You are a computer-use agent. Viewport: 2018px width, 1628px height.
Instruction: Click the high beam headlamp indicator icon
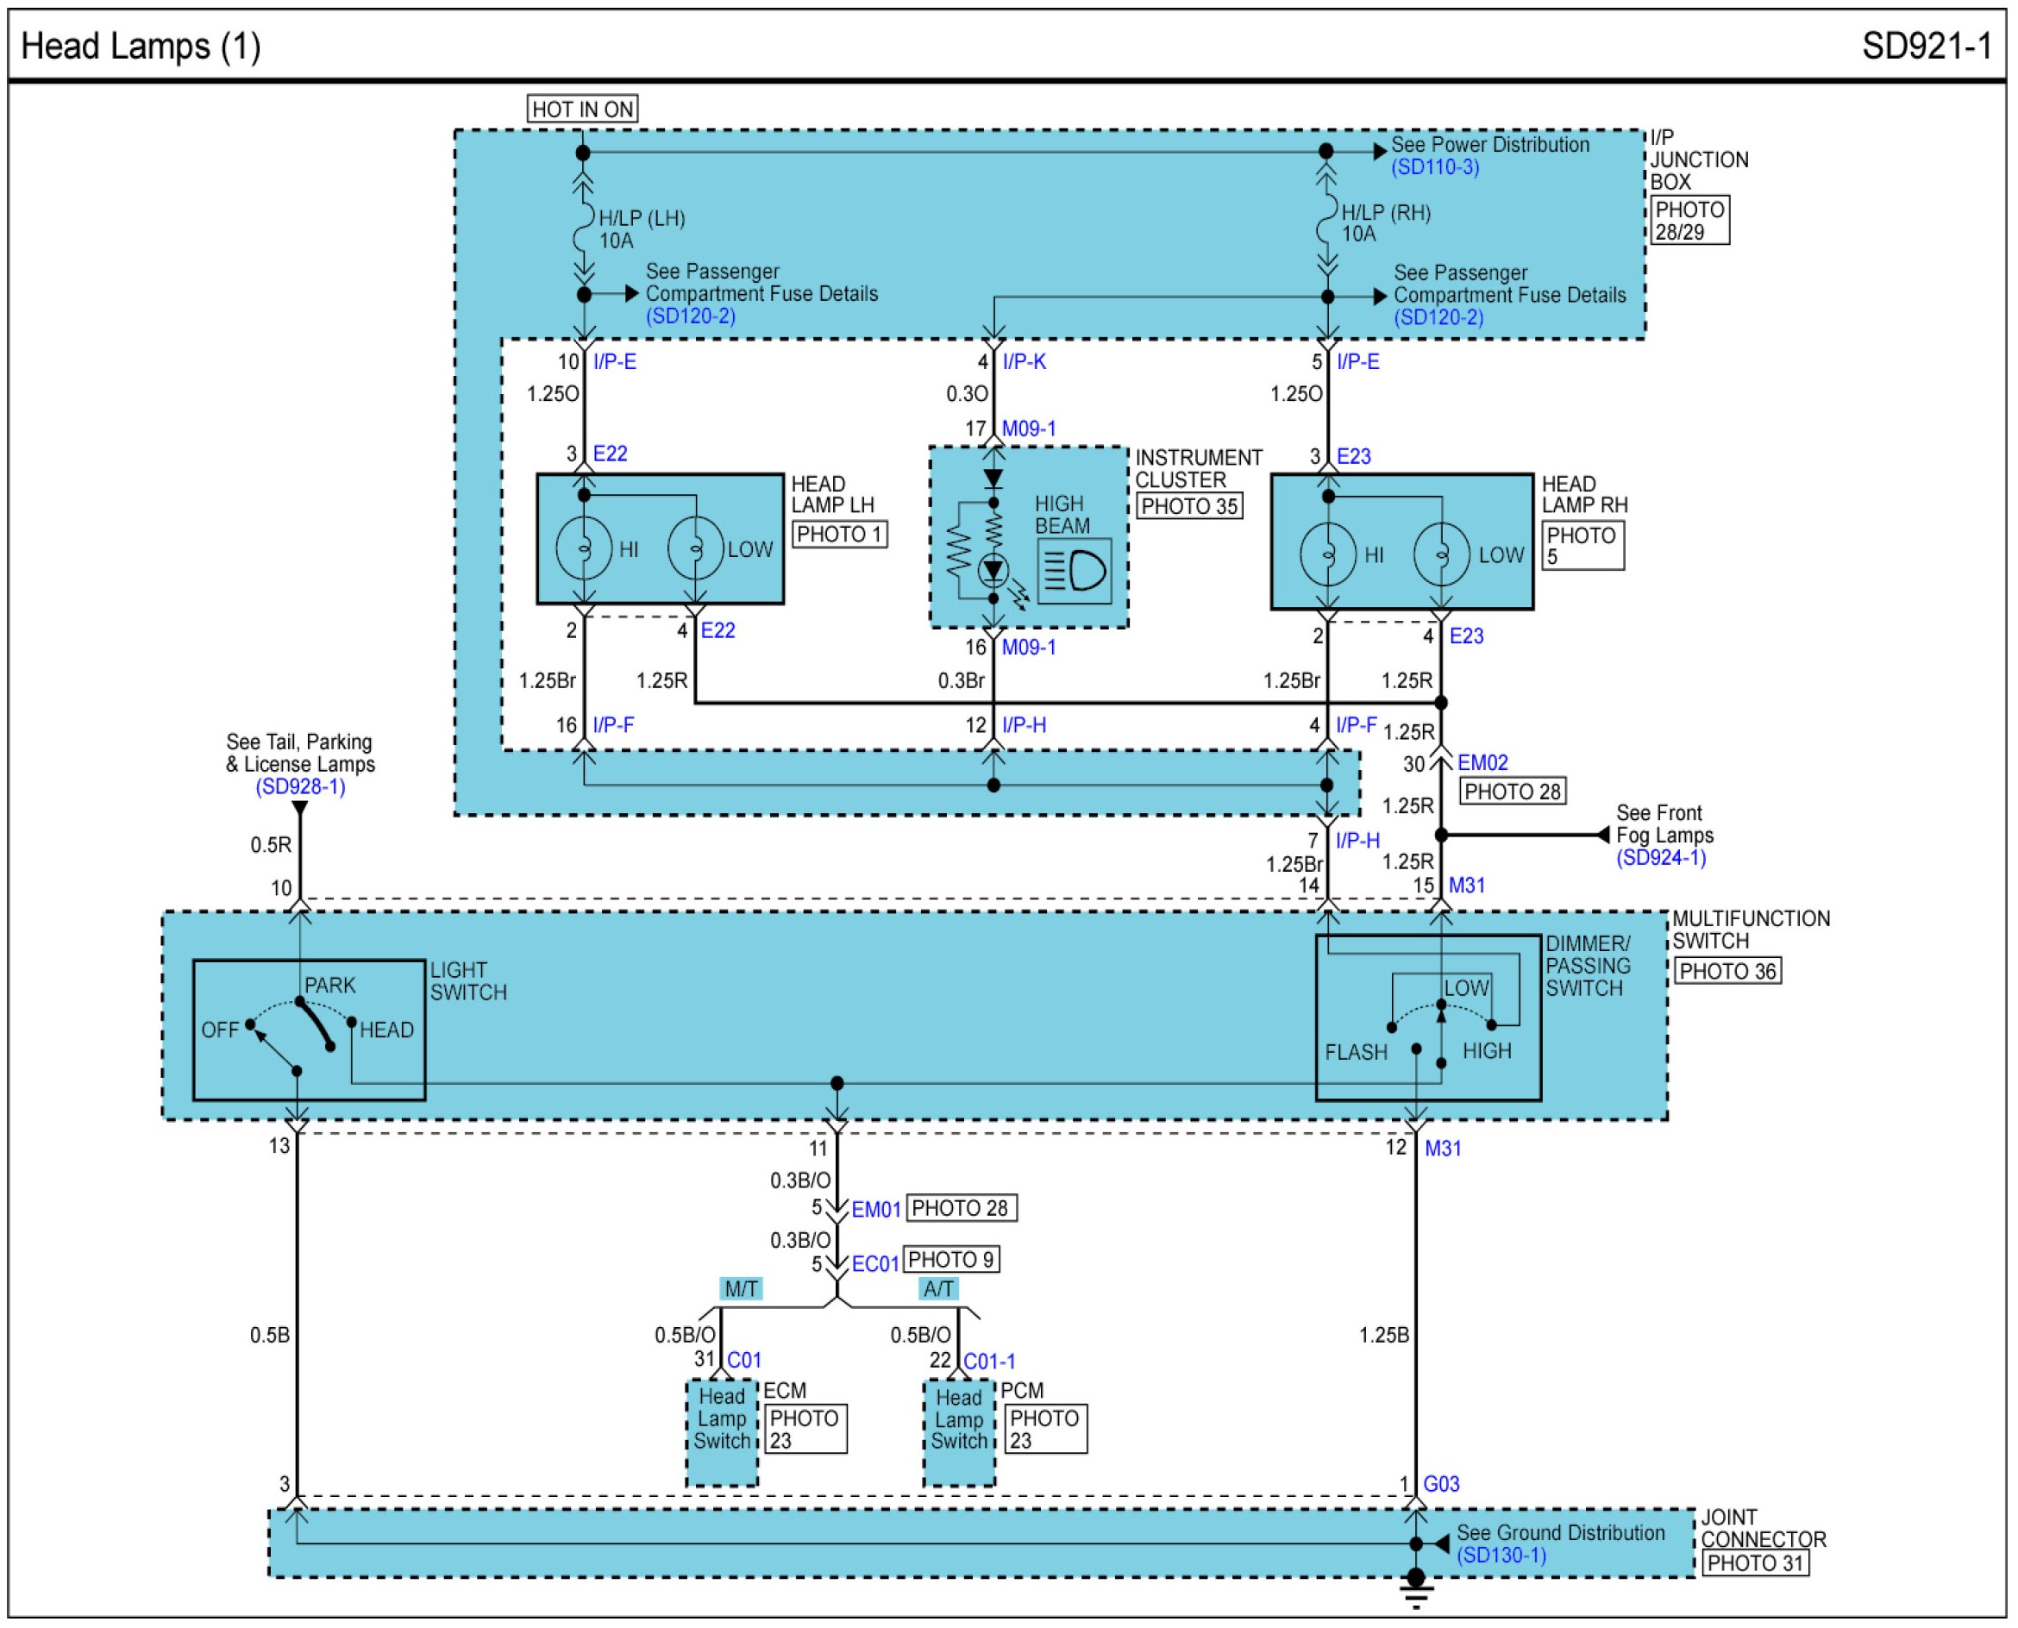coord(1075,570)
